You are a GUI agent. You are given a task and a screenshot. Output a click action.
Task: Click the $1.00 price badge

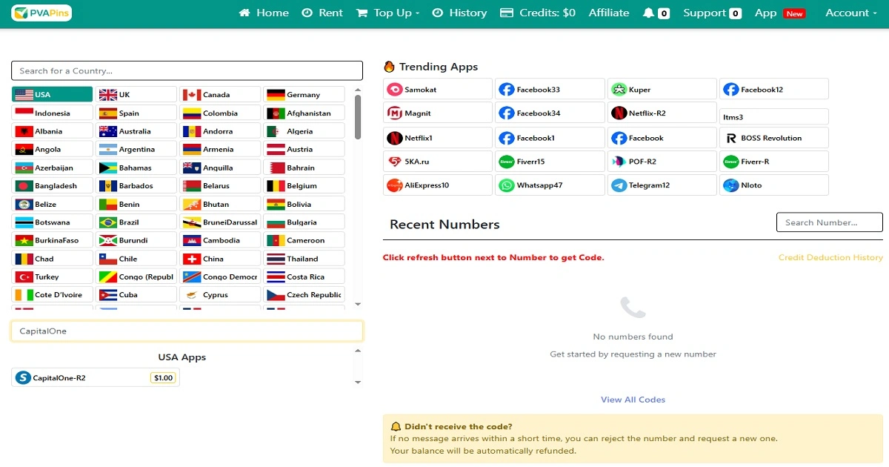163,378
